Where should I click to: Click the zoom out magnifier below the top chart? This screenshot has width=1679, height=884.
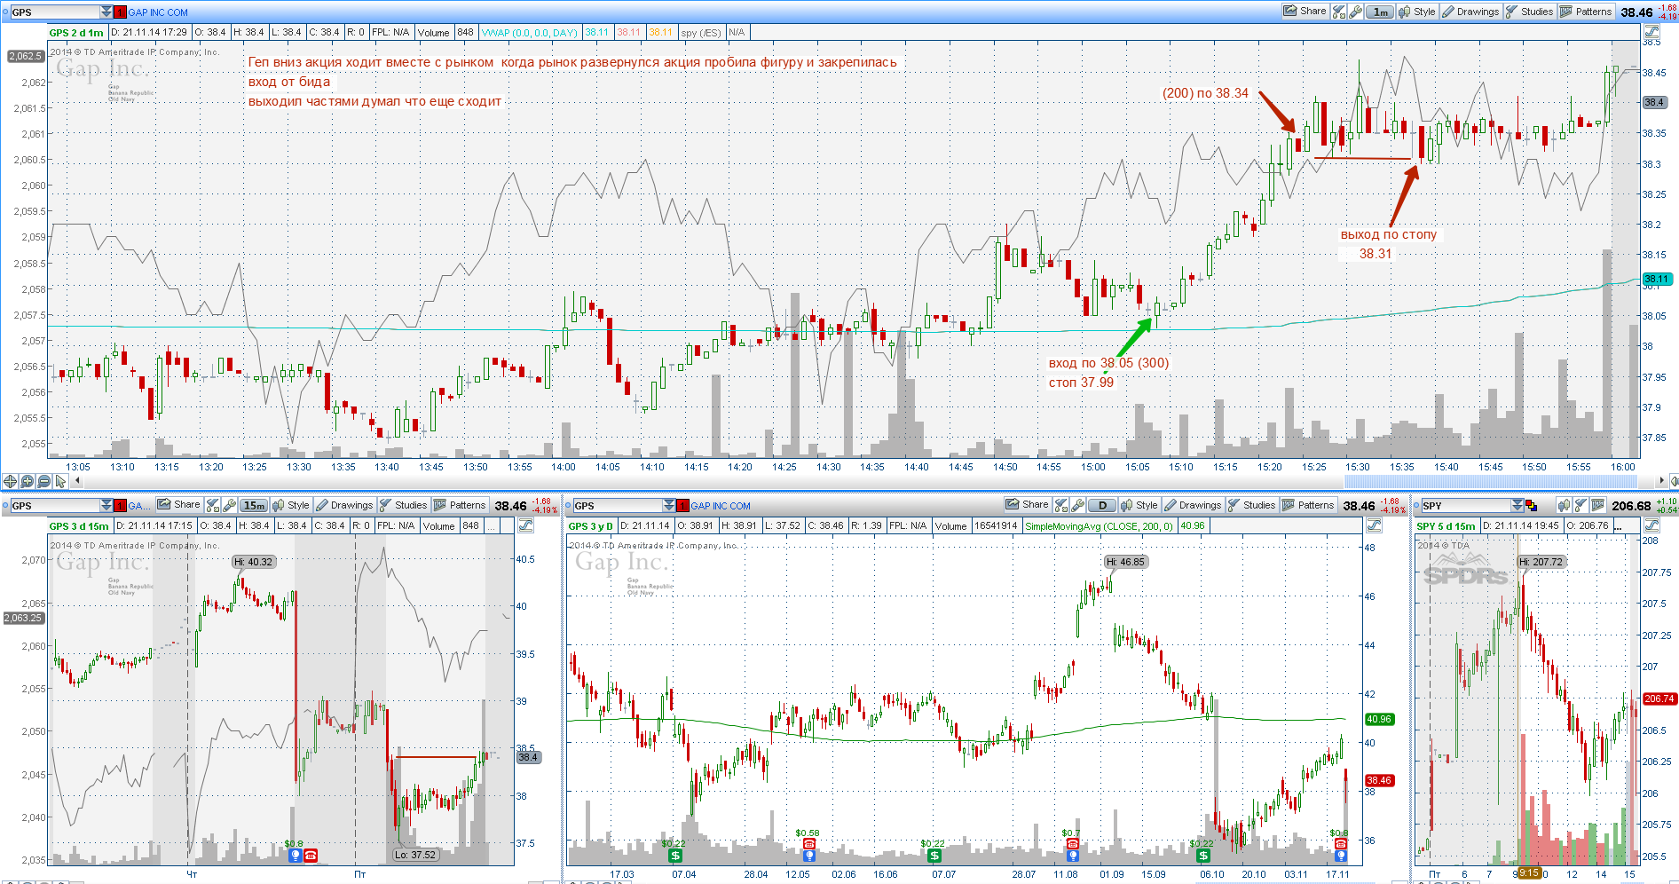click(43, 481)
